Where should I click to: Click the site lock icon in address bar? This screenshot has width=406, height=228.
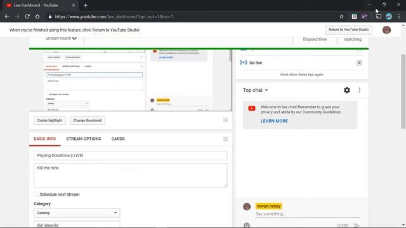[x=50, y=16]
